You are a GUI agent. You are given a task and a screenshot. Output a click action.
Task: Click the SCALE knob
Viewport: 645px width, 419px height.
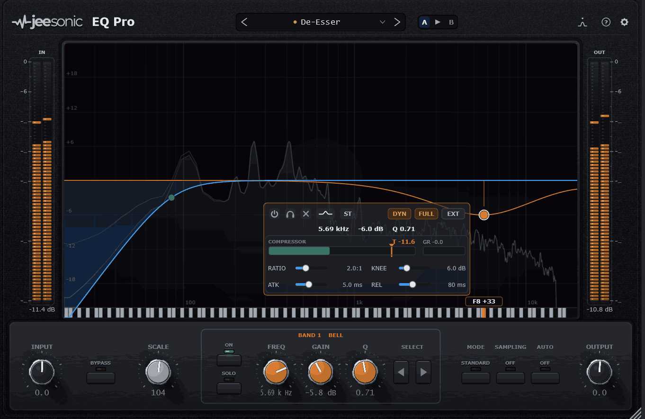coord(158,372)
